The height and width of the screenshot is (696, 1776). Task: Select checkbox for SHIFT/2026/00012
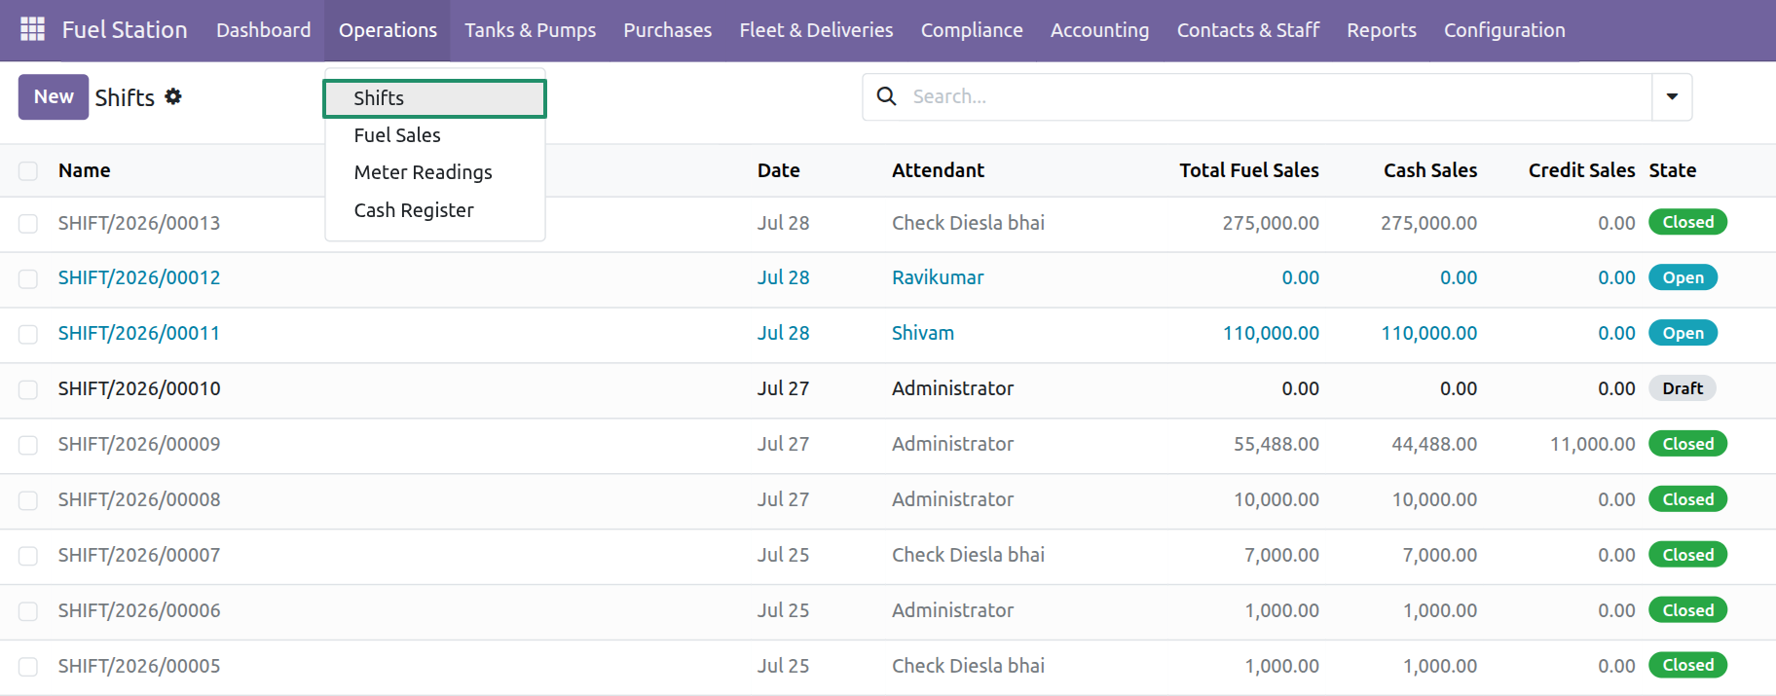click(28, 279)
